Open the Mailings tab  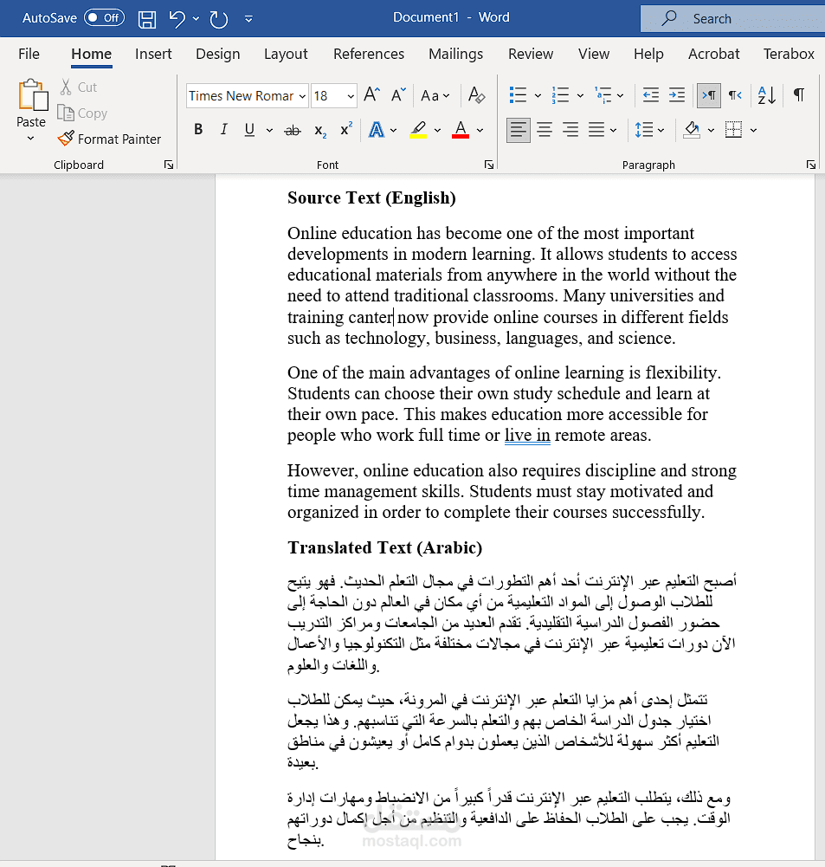click(455, 54)
